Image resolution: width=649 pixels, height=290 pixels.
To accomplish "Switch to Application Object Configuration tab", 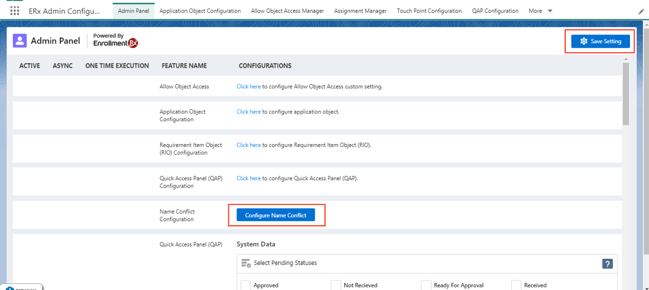I will [200, 11].
